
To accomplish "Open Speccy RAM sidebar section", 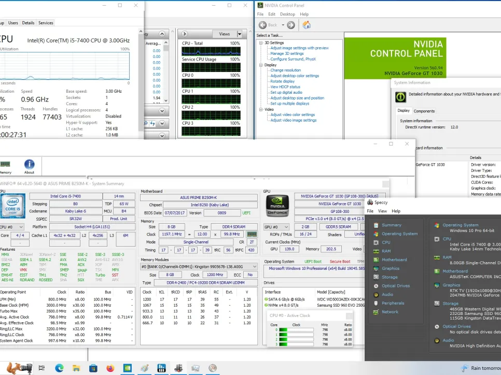I will point(386,251).
